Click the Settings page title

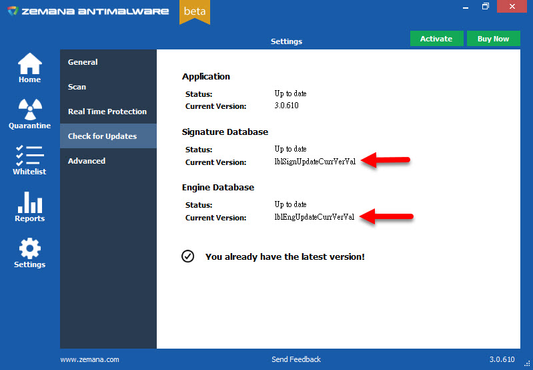(286, 41)
